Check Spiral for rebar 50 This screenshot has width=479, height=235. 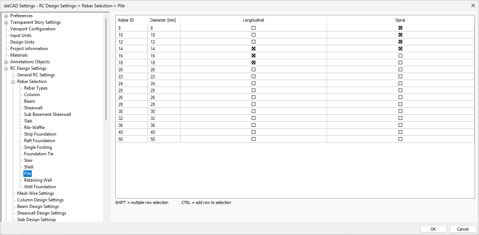pyautogui.click(x=400, y=139)
